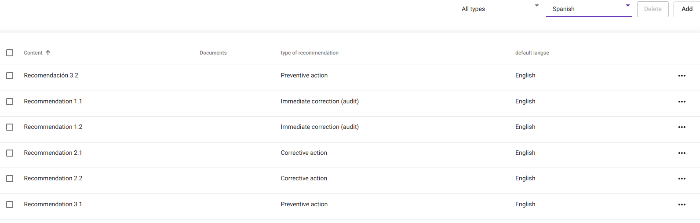Check the box for Recomendación 3.2
The image size is (700, 223).
coord(10,76)
